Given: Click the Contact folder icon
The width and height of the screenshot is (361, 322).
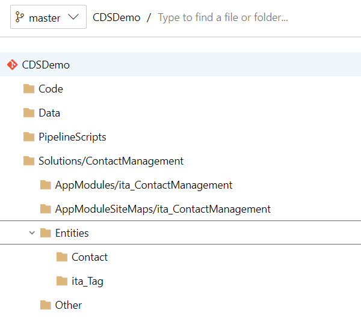Looking at the screenshot, I should [62, 257].
